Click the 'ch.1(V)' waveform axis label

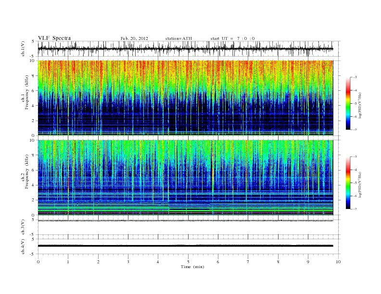(x=23, y=49)
